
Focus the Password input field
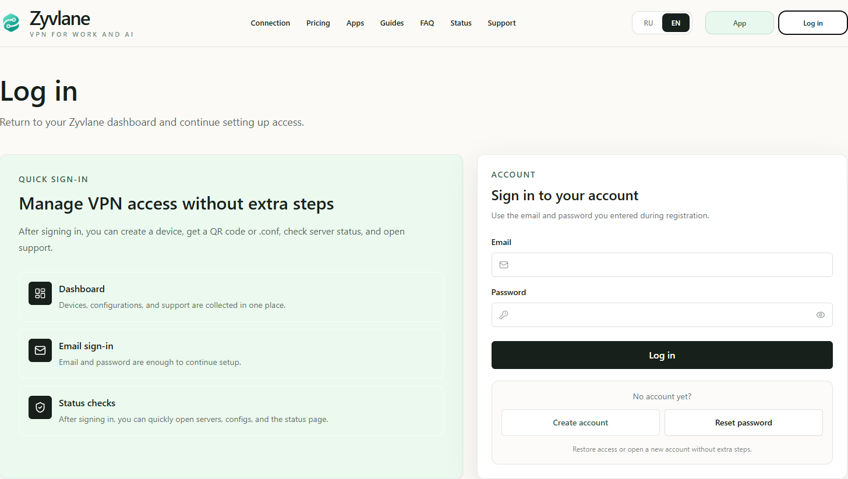click(662, 315)
